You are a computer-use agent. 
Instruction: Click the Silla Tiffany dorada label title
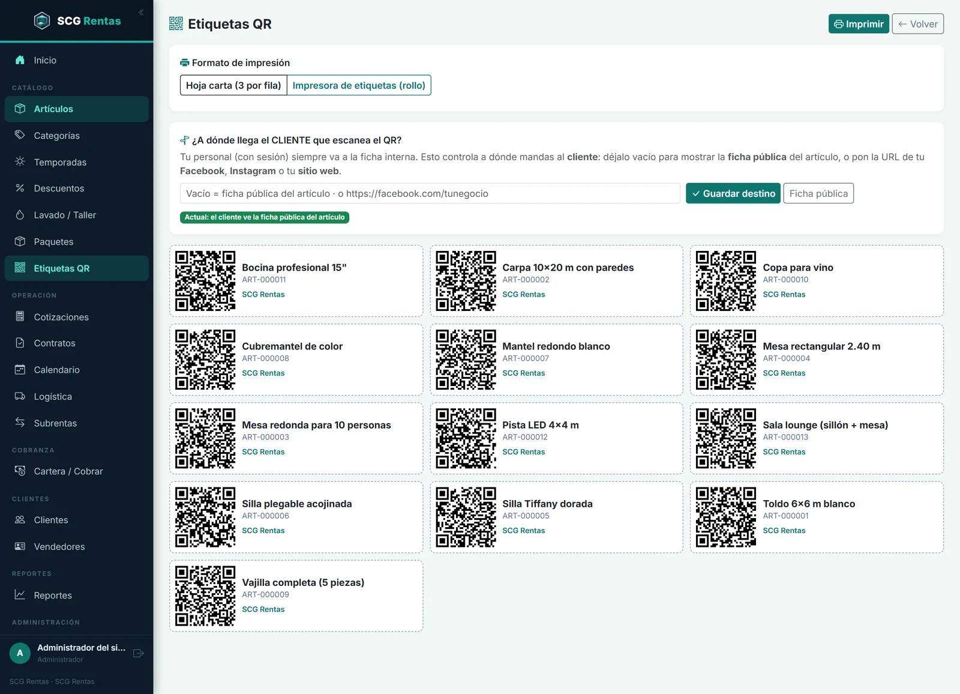click(x=547, y=504)
